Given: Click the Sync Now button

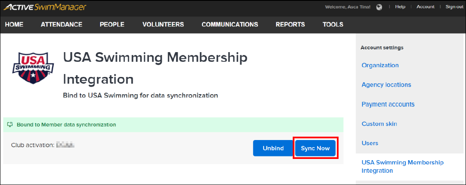Looking at the screenshot, I should tap(315, 148).
